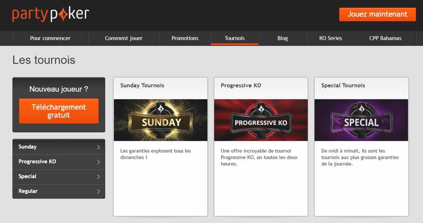Screen dimensions: 423x223
Task: Click the Sunday Tournois card title
Action: (142, 85)
